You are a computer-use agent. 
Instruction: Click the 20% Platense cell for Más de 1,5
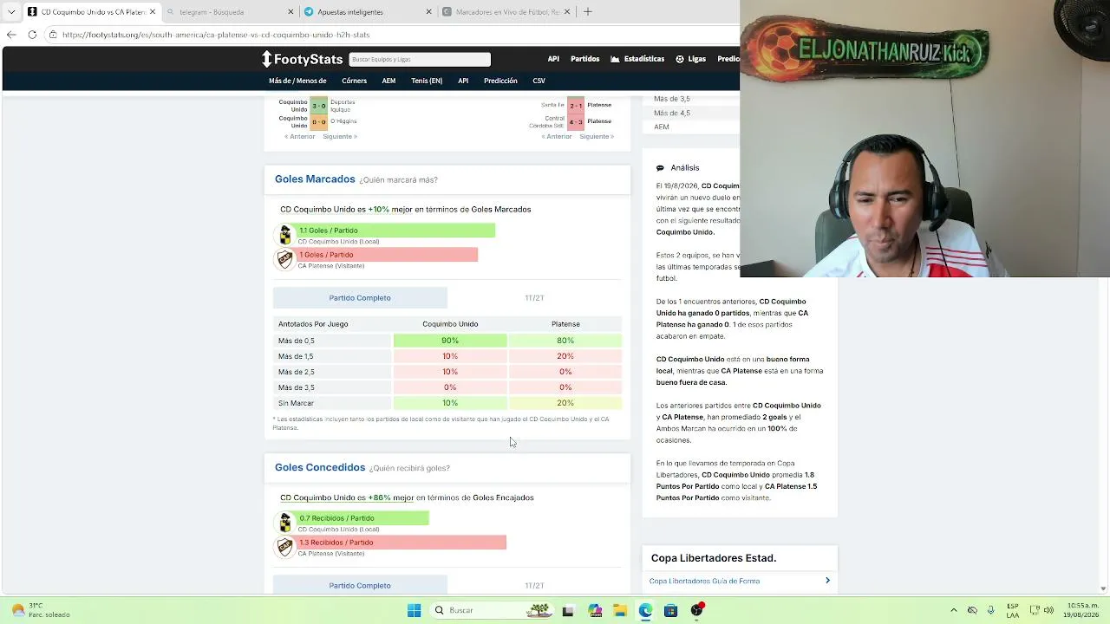565,356
